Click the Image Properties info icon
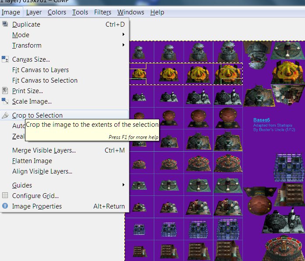The image size is (305, 261). (5, 205)
